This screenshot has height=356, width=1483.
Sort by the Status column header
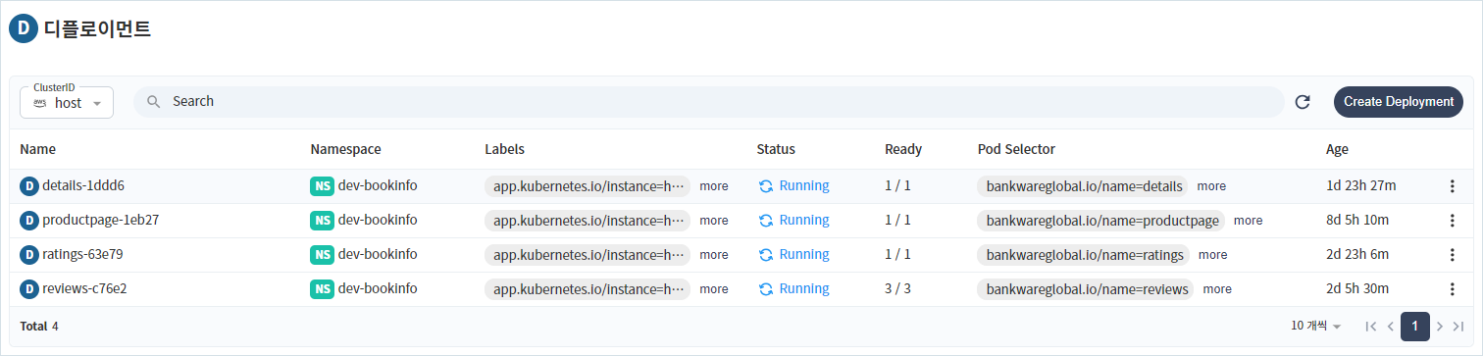[x=776, y=150]
